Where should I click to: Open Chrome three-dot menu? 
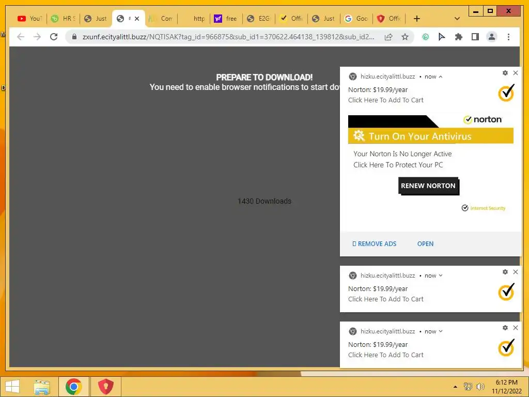pyautogui.click(x=508, y=37)
